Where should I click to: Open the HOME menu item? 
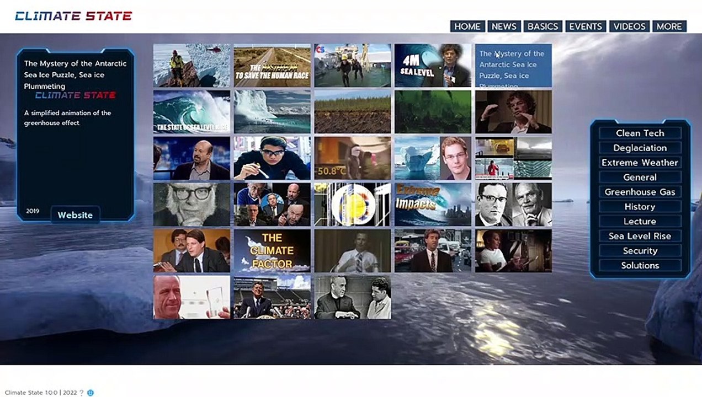(467, 26)
